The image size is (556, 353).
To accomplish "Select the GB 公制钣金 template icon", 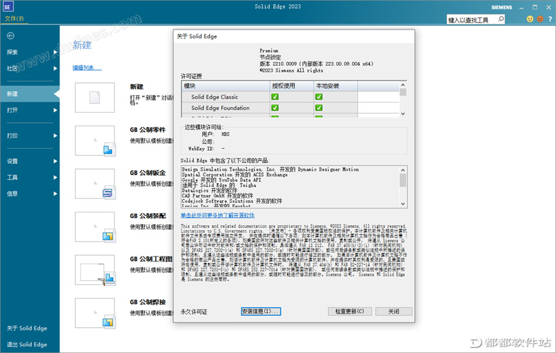I will [x=95, y=183].
